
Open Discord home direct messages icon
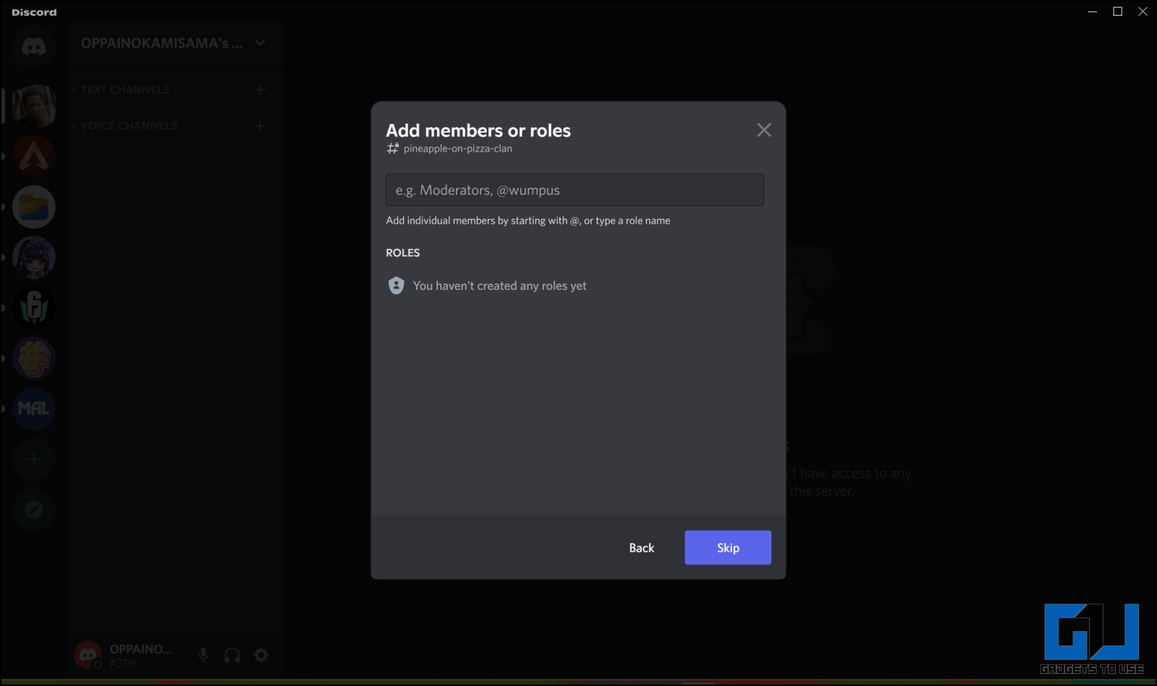coord(34,48)
